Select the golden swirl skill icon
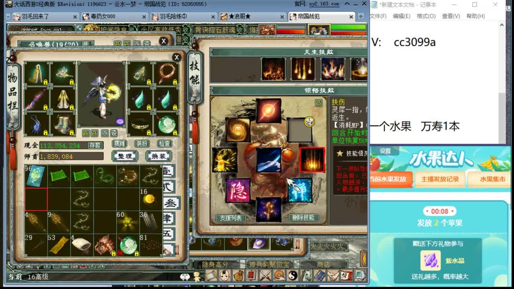This screenshot has height=289, width=514. tap(238, 130)
